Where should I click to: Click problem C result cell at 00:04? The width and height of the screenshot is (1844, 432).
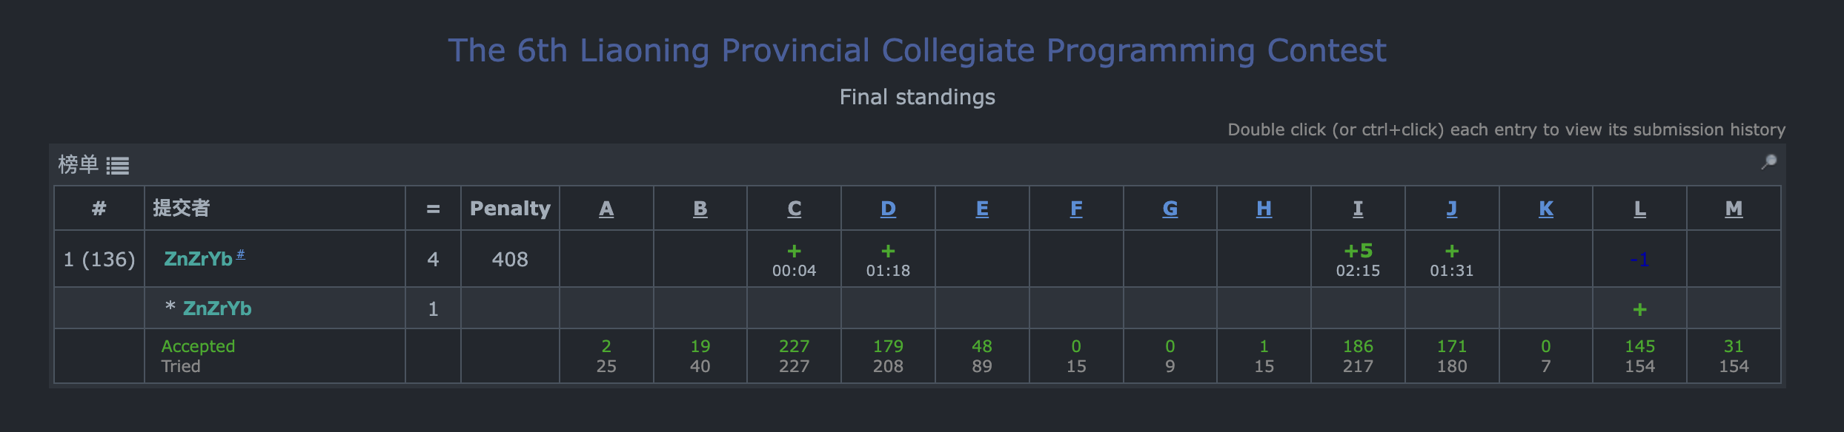[x=794, y=260]
